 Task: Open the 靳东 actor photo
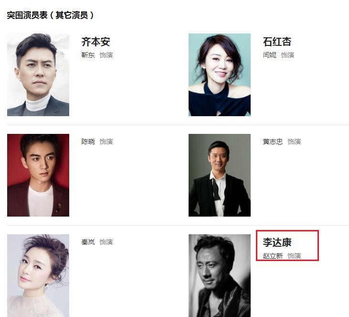coord(38,75)
